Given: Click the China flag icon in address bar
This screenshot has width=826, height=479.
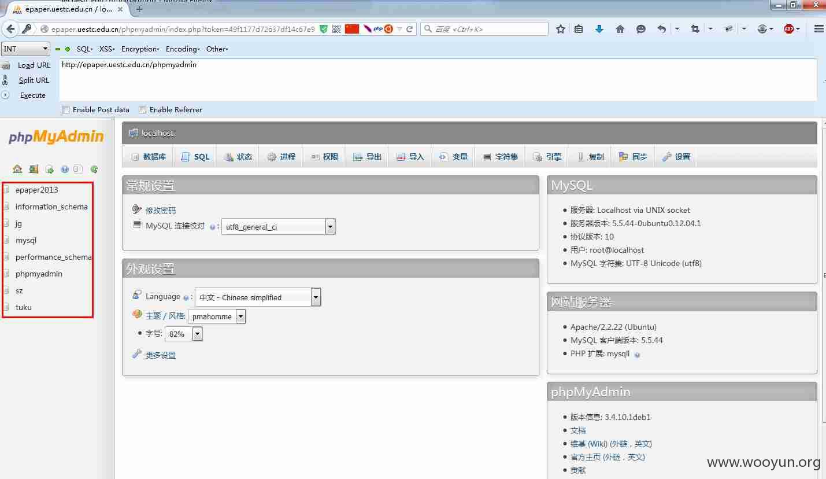Looking at the screenshot, I should (352, 29).
